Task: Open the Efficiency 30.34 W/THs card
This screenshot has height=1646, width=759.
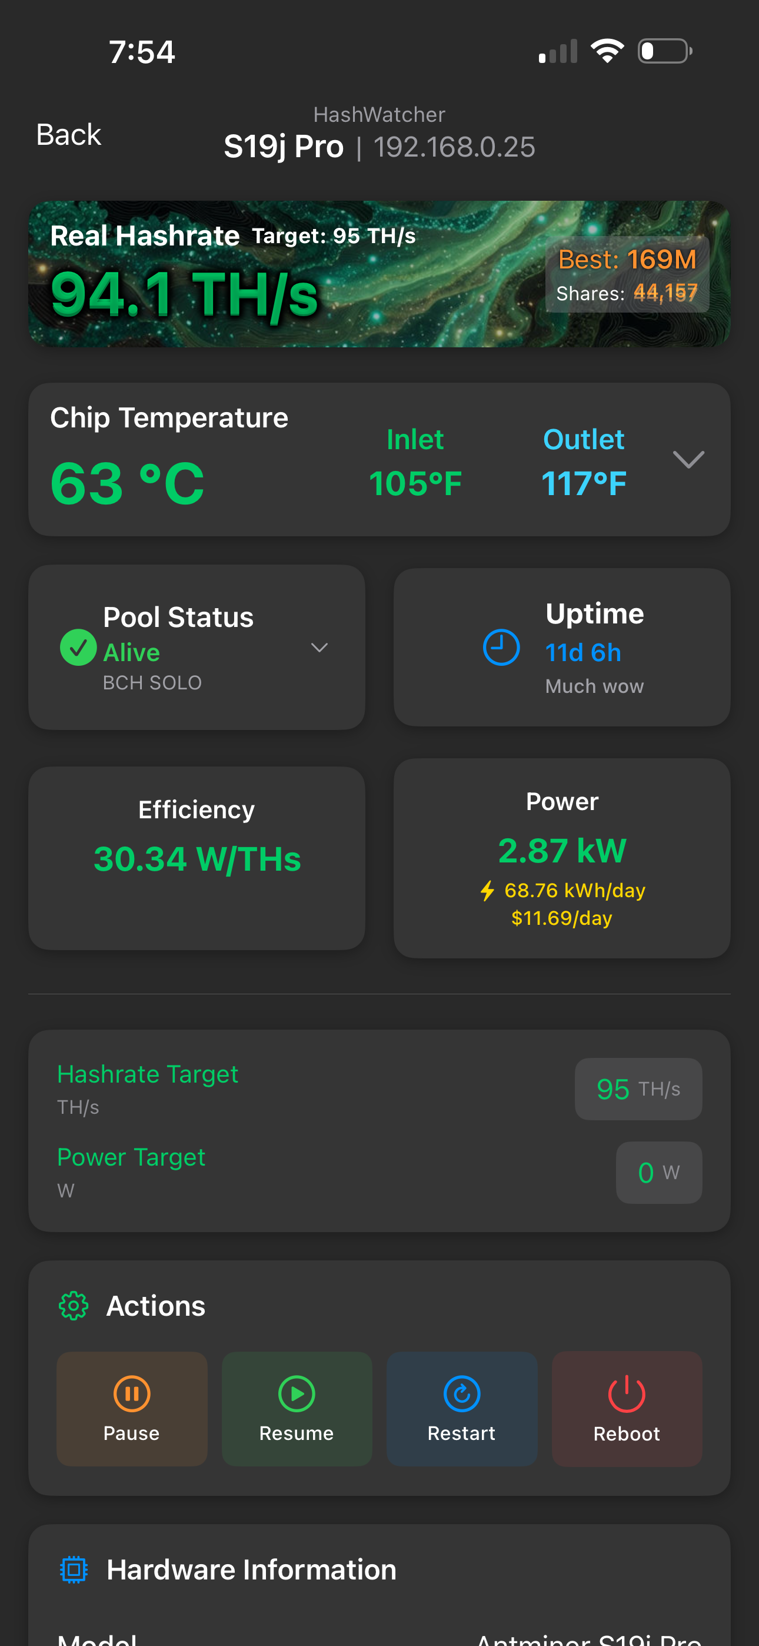Action: point(197,858)
